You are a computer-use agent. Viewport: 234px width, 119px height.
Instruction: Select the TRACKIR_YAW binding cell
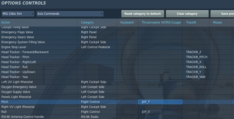196,77
